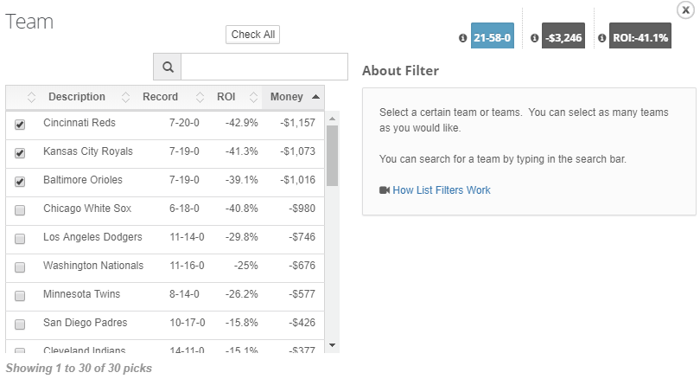Close the Team filter dialog

tap(685, 10)
